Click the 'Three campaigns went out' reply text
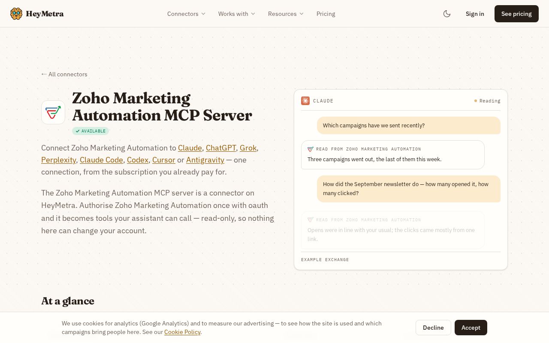549x343 pixels. point(374,159)
